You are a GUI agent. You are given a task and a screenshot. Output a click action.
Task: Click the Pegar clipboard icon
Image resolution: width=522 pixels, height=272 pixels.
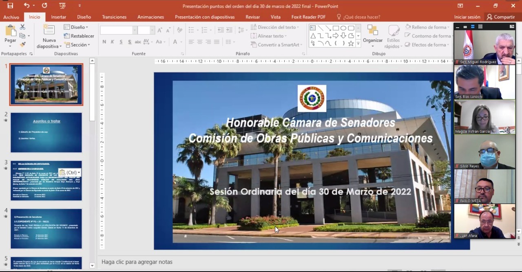[x=10, y=31]
